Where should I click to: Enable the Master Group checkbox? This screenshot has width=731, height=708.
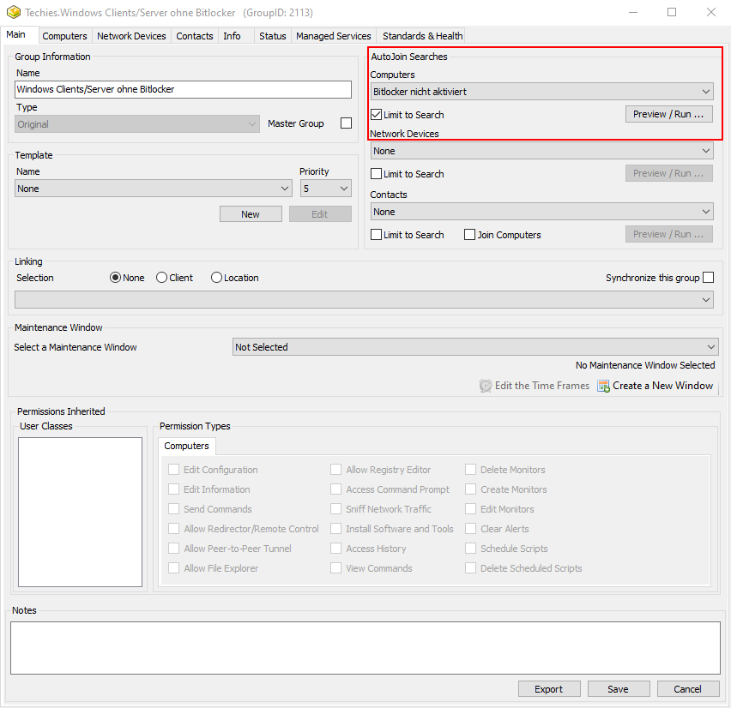346,123
